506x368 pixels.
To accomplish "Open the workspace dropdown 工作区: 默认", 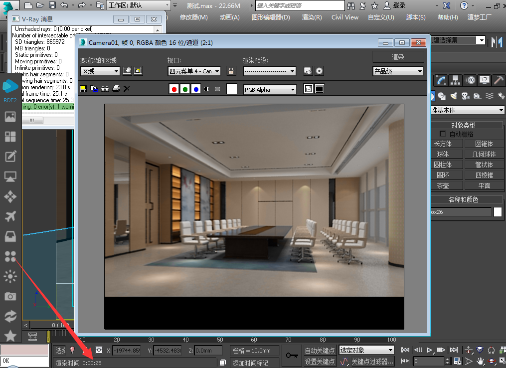I will 139,5.
